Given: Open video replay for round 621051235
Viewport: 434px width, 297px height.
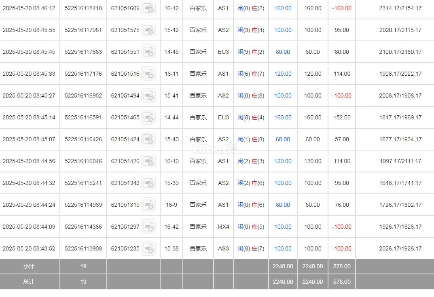Looking at the screenshot, I should [x=148, y=248].
